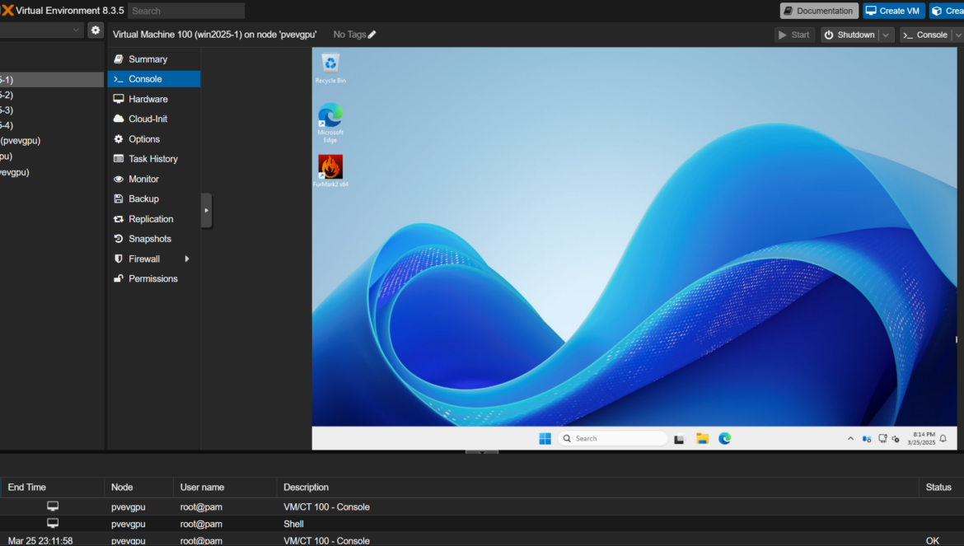The image size is (964, 546).
Task: Click the Shutdown button
Action: tap(850, 35)
